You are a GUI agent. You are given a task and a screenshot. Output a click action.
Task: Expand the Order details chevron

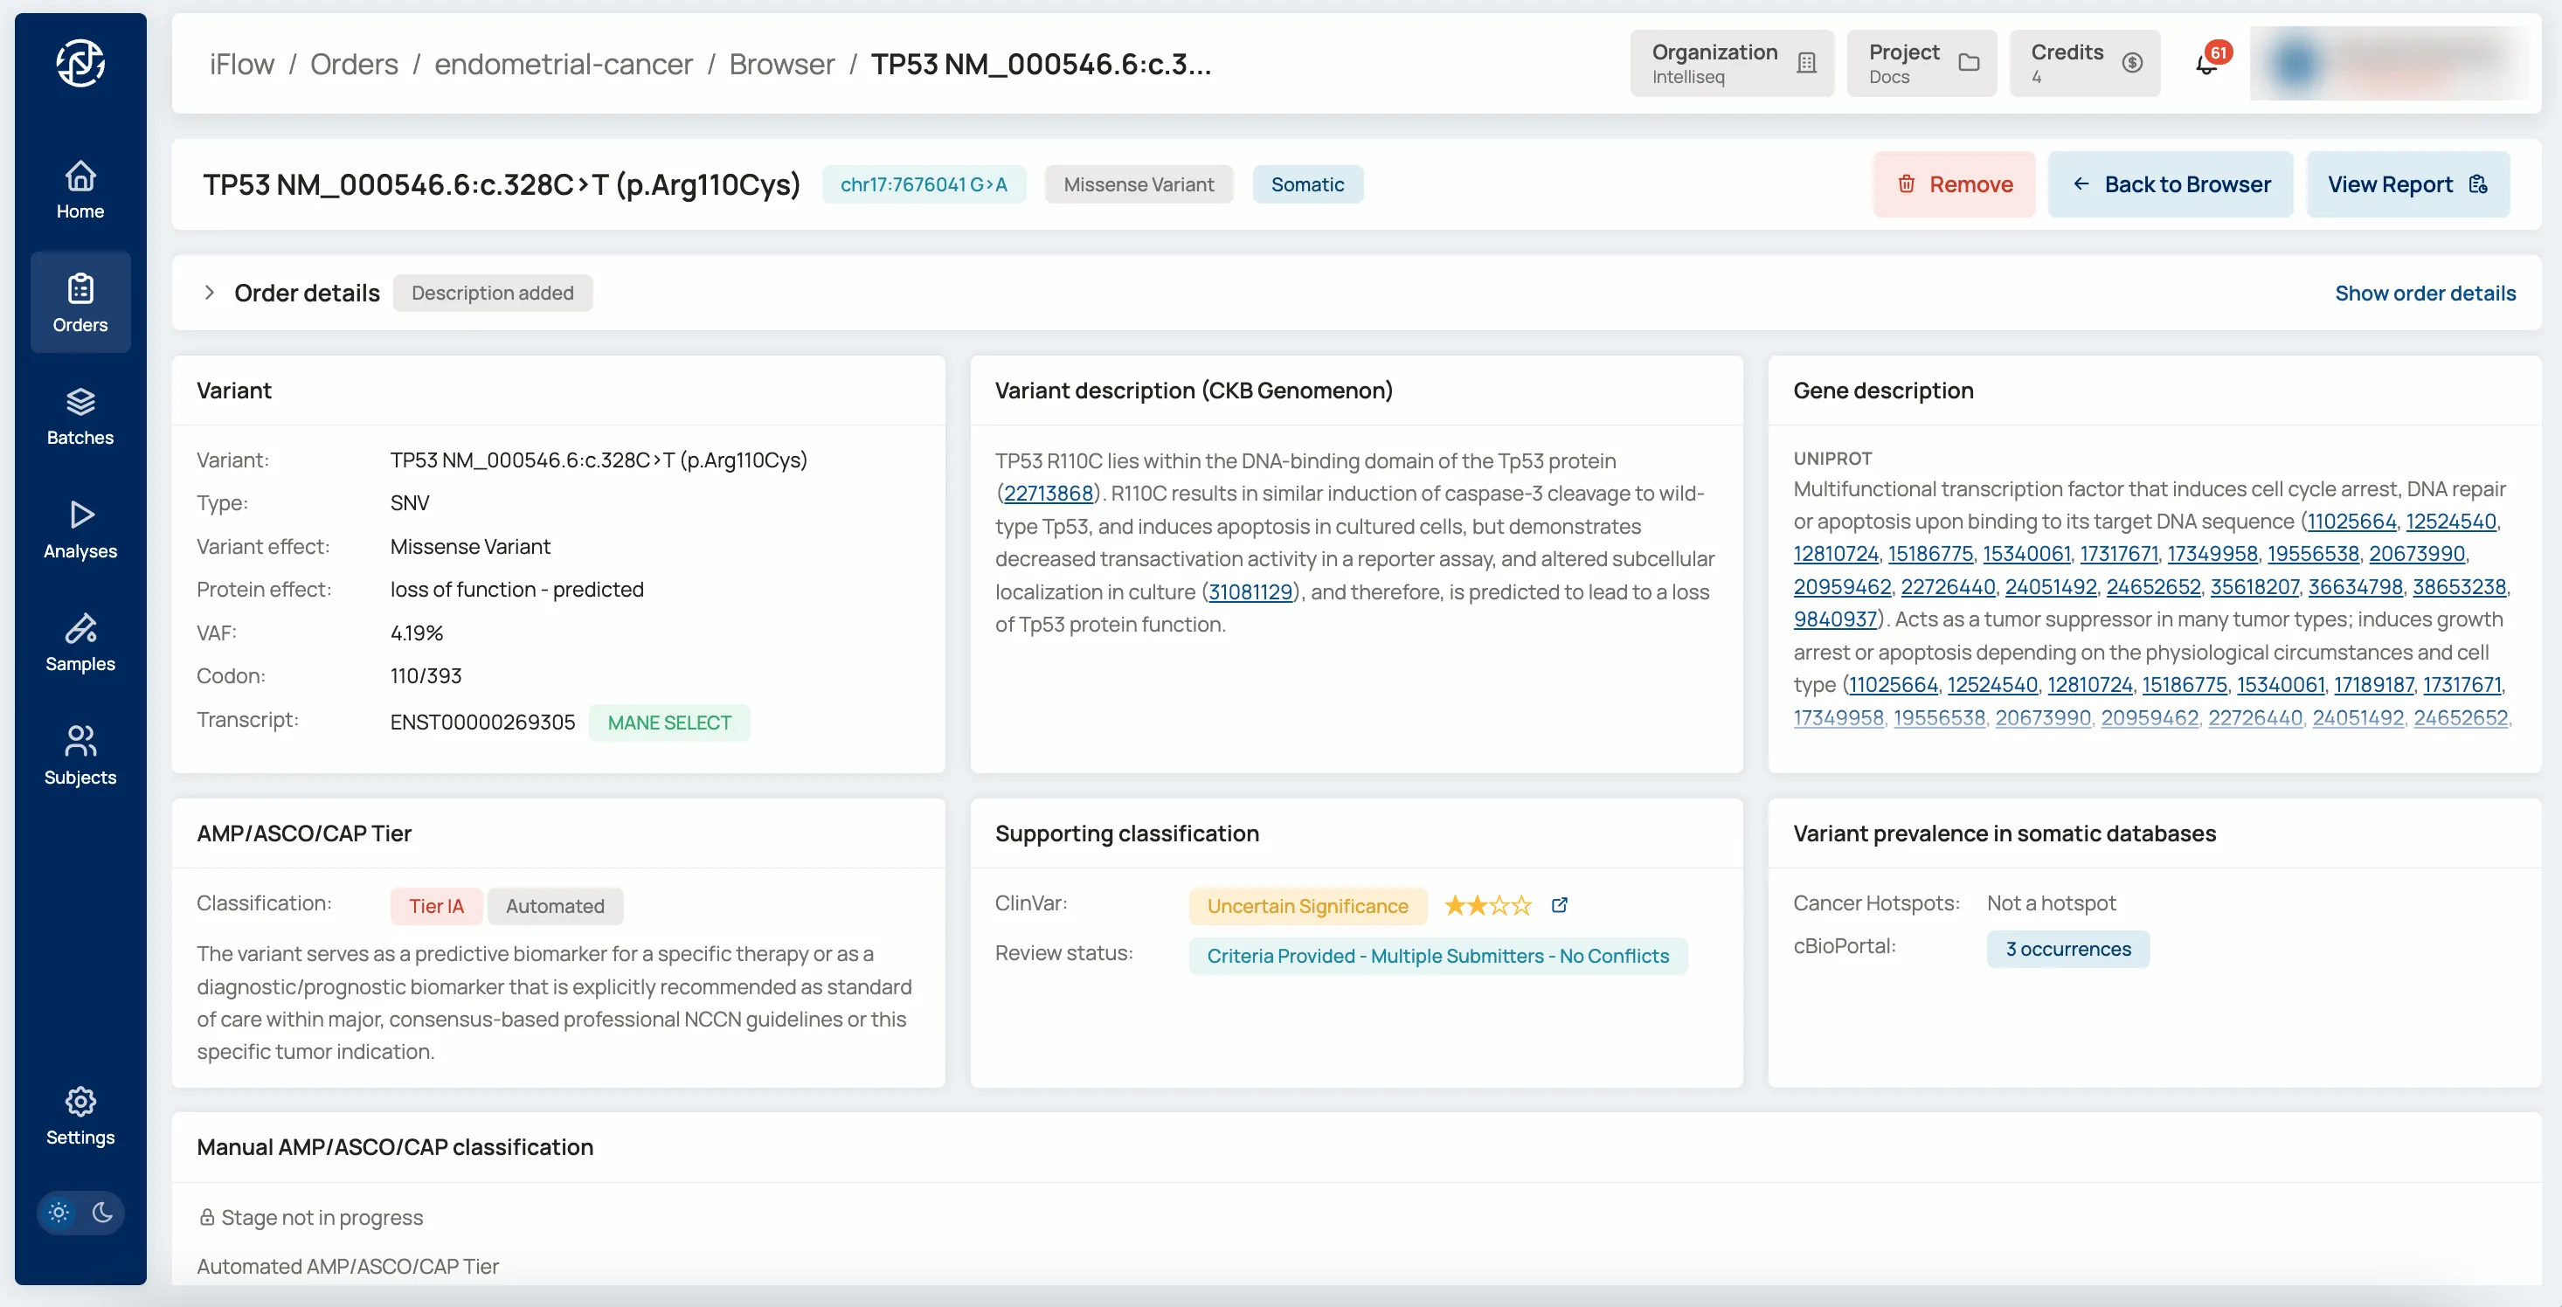(x=209, y=293)
